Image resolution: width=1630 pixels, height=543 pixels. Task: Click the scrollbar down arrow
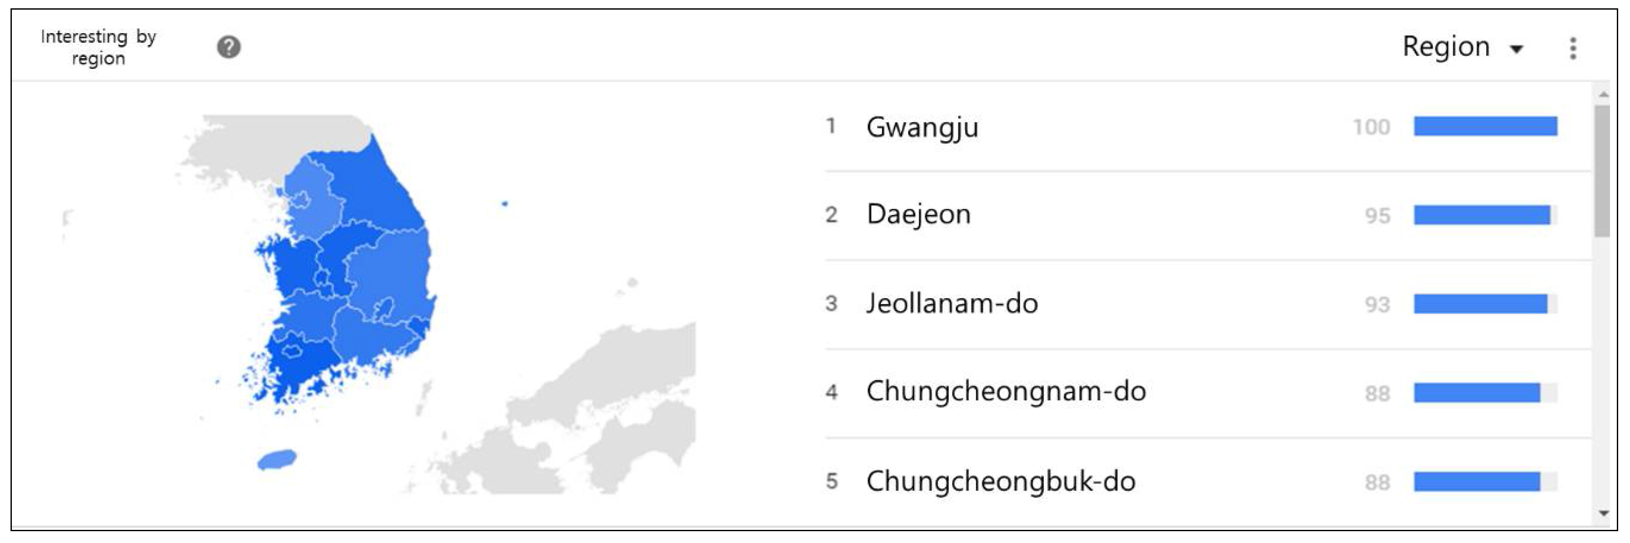[1603, 513]
